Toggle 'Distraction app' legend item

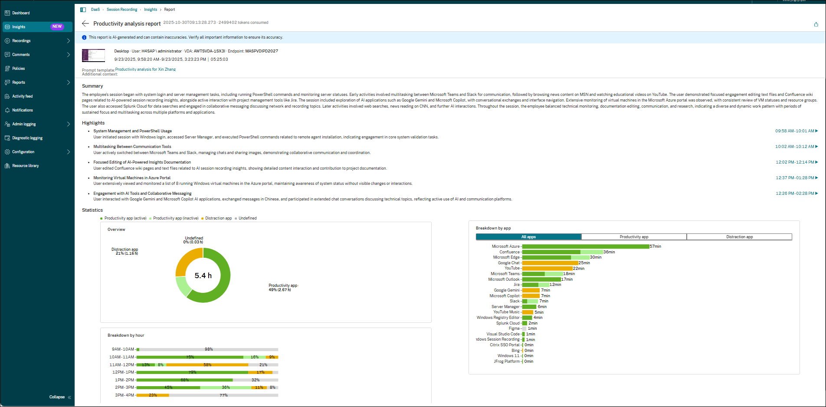pyautogui.click(x=216, y=218)
